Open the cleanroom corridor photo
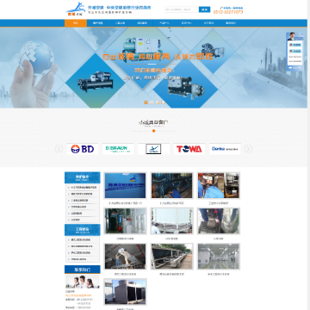The width and height of the screenshot is (310, 310). [x=219, y=257]
